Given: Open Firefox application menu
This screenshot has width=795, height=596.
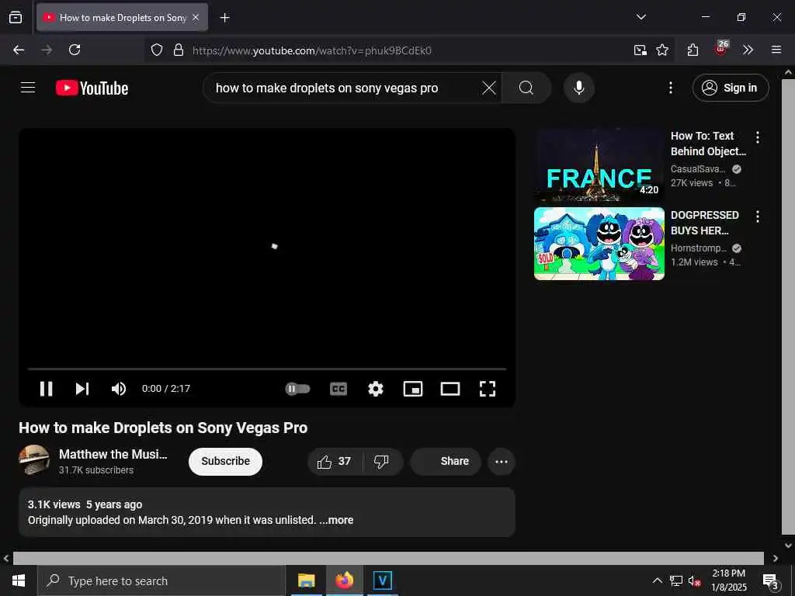Looking at the screenshot, I should pos(776,50).
